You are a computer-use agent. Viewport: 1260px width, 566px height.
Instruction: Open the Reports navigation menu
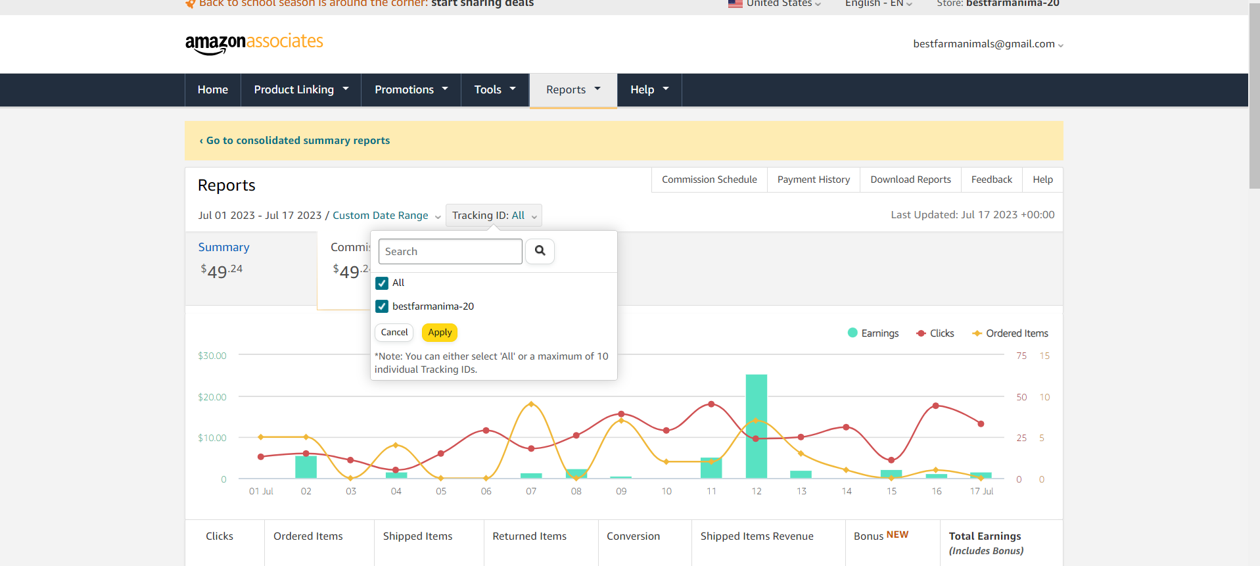pos(573,90)
